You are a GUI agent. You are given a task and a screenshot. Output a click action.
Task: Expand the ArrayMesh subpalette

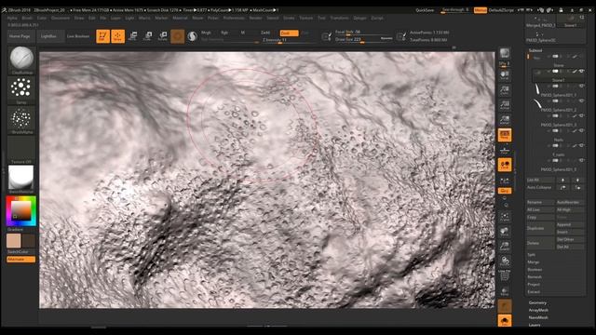[538, 310]
